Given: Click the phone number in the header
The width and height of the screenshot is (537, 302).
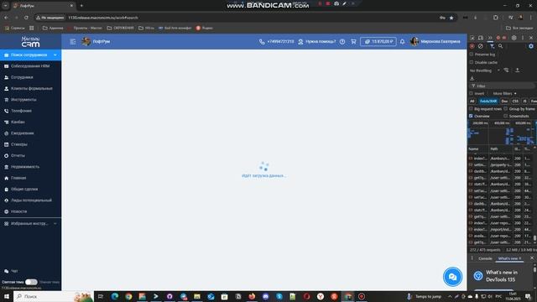Looking at the screenshot, I should [x=280, y=41].
